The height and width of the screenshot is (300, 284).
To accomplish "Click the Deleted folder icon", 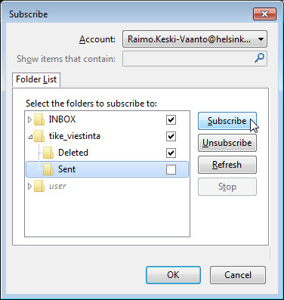I will pos(48,153).
